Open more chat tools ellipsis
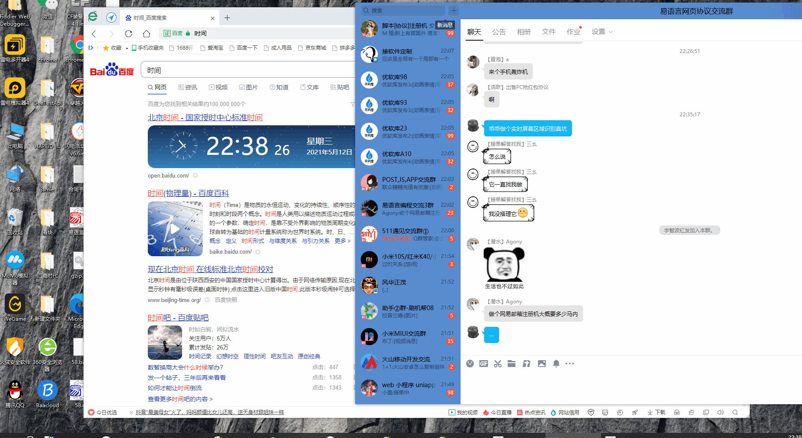Viewport: 802px width, 438px height. pos(570,364)
